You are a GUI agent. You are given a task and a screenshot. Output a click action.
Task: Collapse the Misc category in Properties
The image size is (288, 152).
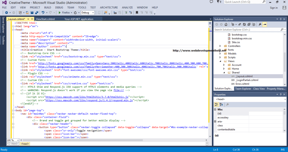pos(215,110)
